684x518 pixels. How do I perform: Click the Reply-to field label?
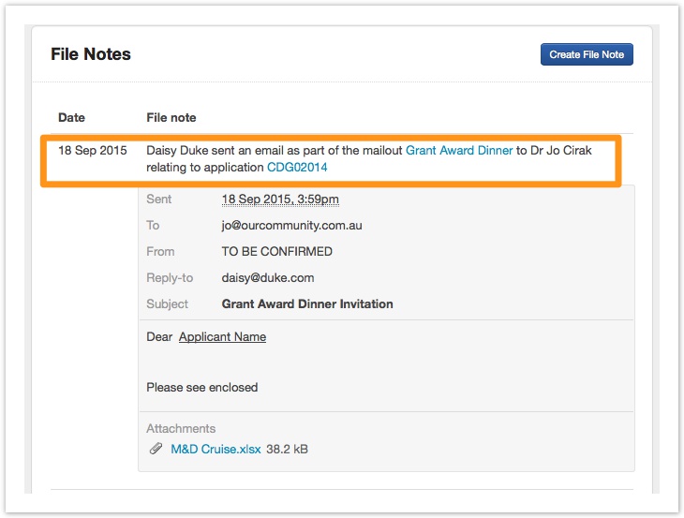coord(170,277)
